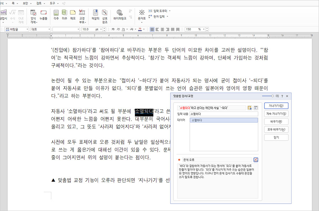Align paragraph left
Screen dimensions: 319x211
click(157, 29)
